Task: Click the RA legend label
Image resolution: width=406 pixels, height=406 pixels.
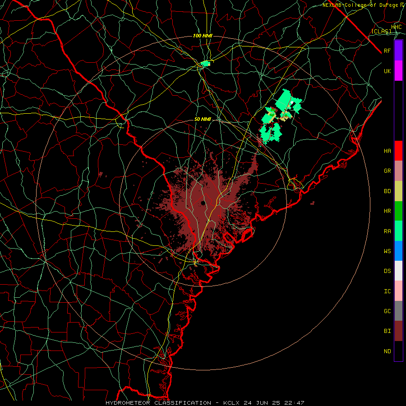Action: (388, 231)
